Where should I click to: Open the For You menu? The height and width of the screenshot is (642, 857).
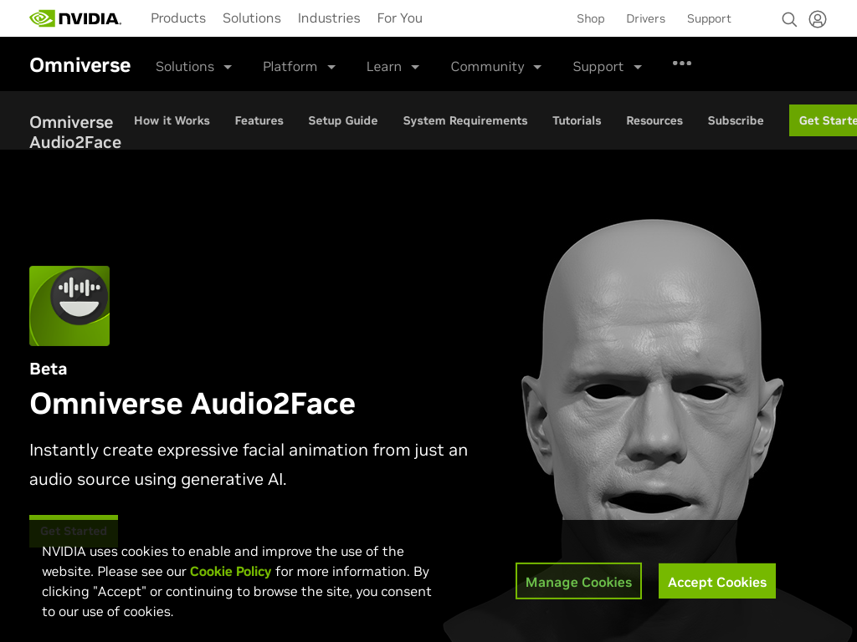(x=399, y=18)
